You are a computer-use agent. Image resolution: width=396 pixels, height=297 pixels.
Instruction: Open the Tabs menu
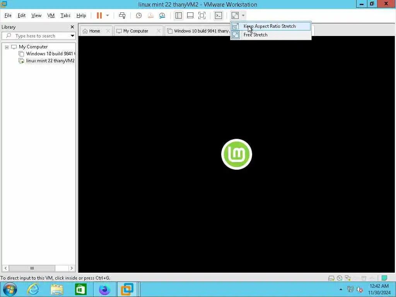tap(65, 15)
